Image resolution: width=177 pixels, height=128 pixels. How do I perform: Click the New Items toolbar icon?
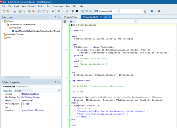pos(4,11)
